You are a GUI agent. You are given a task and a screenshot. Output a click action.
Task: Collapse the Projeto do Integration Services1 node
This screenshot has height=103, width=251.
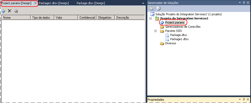pyautogui.click(x=150, y=18)
